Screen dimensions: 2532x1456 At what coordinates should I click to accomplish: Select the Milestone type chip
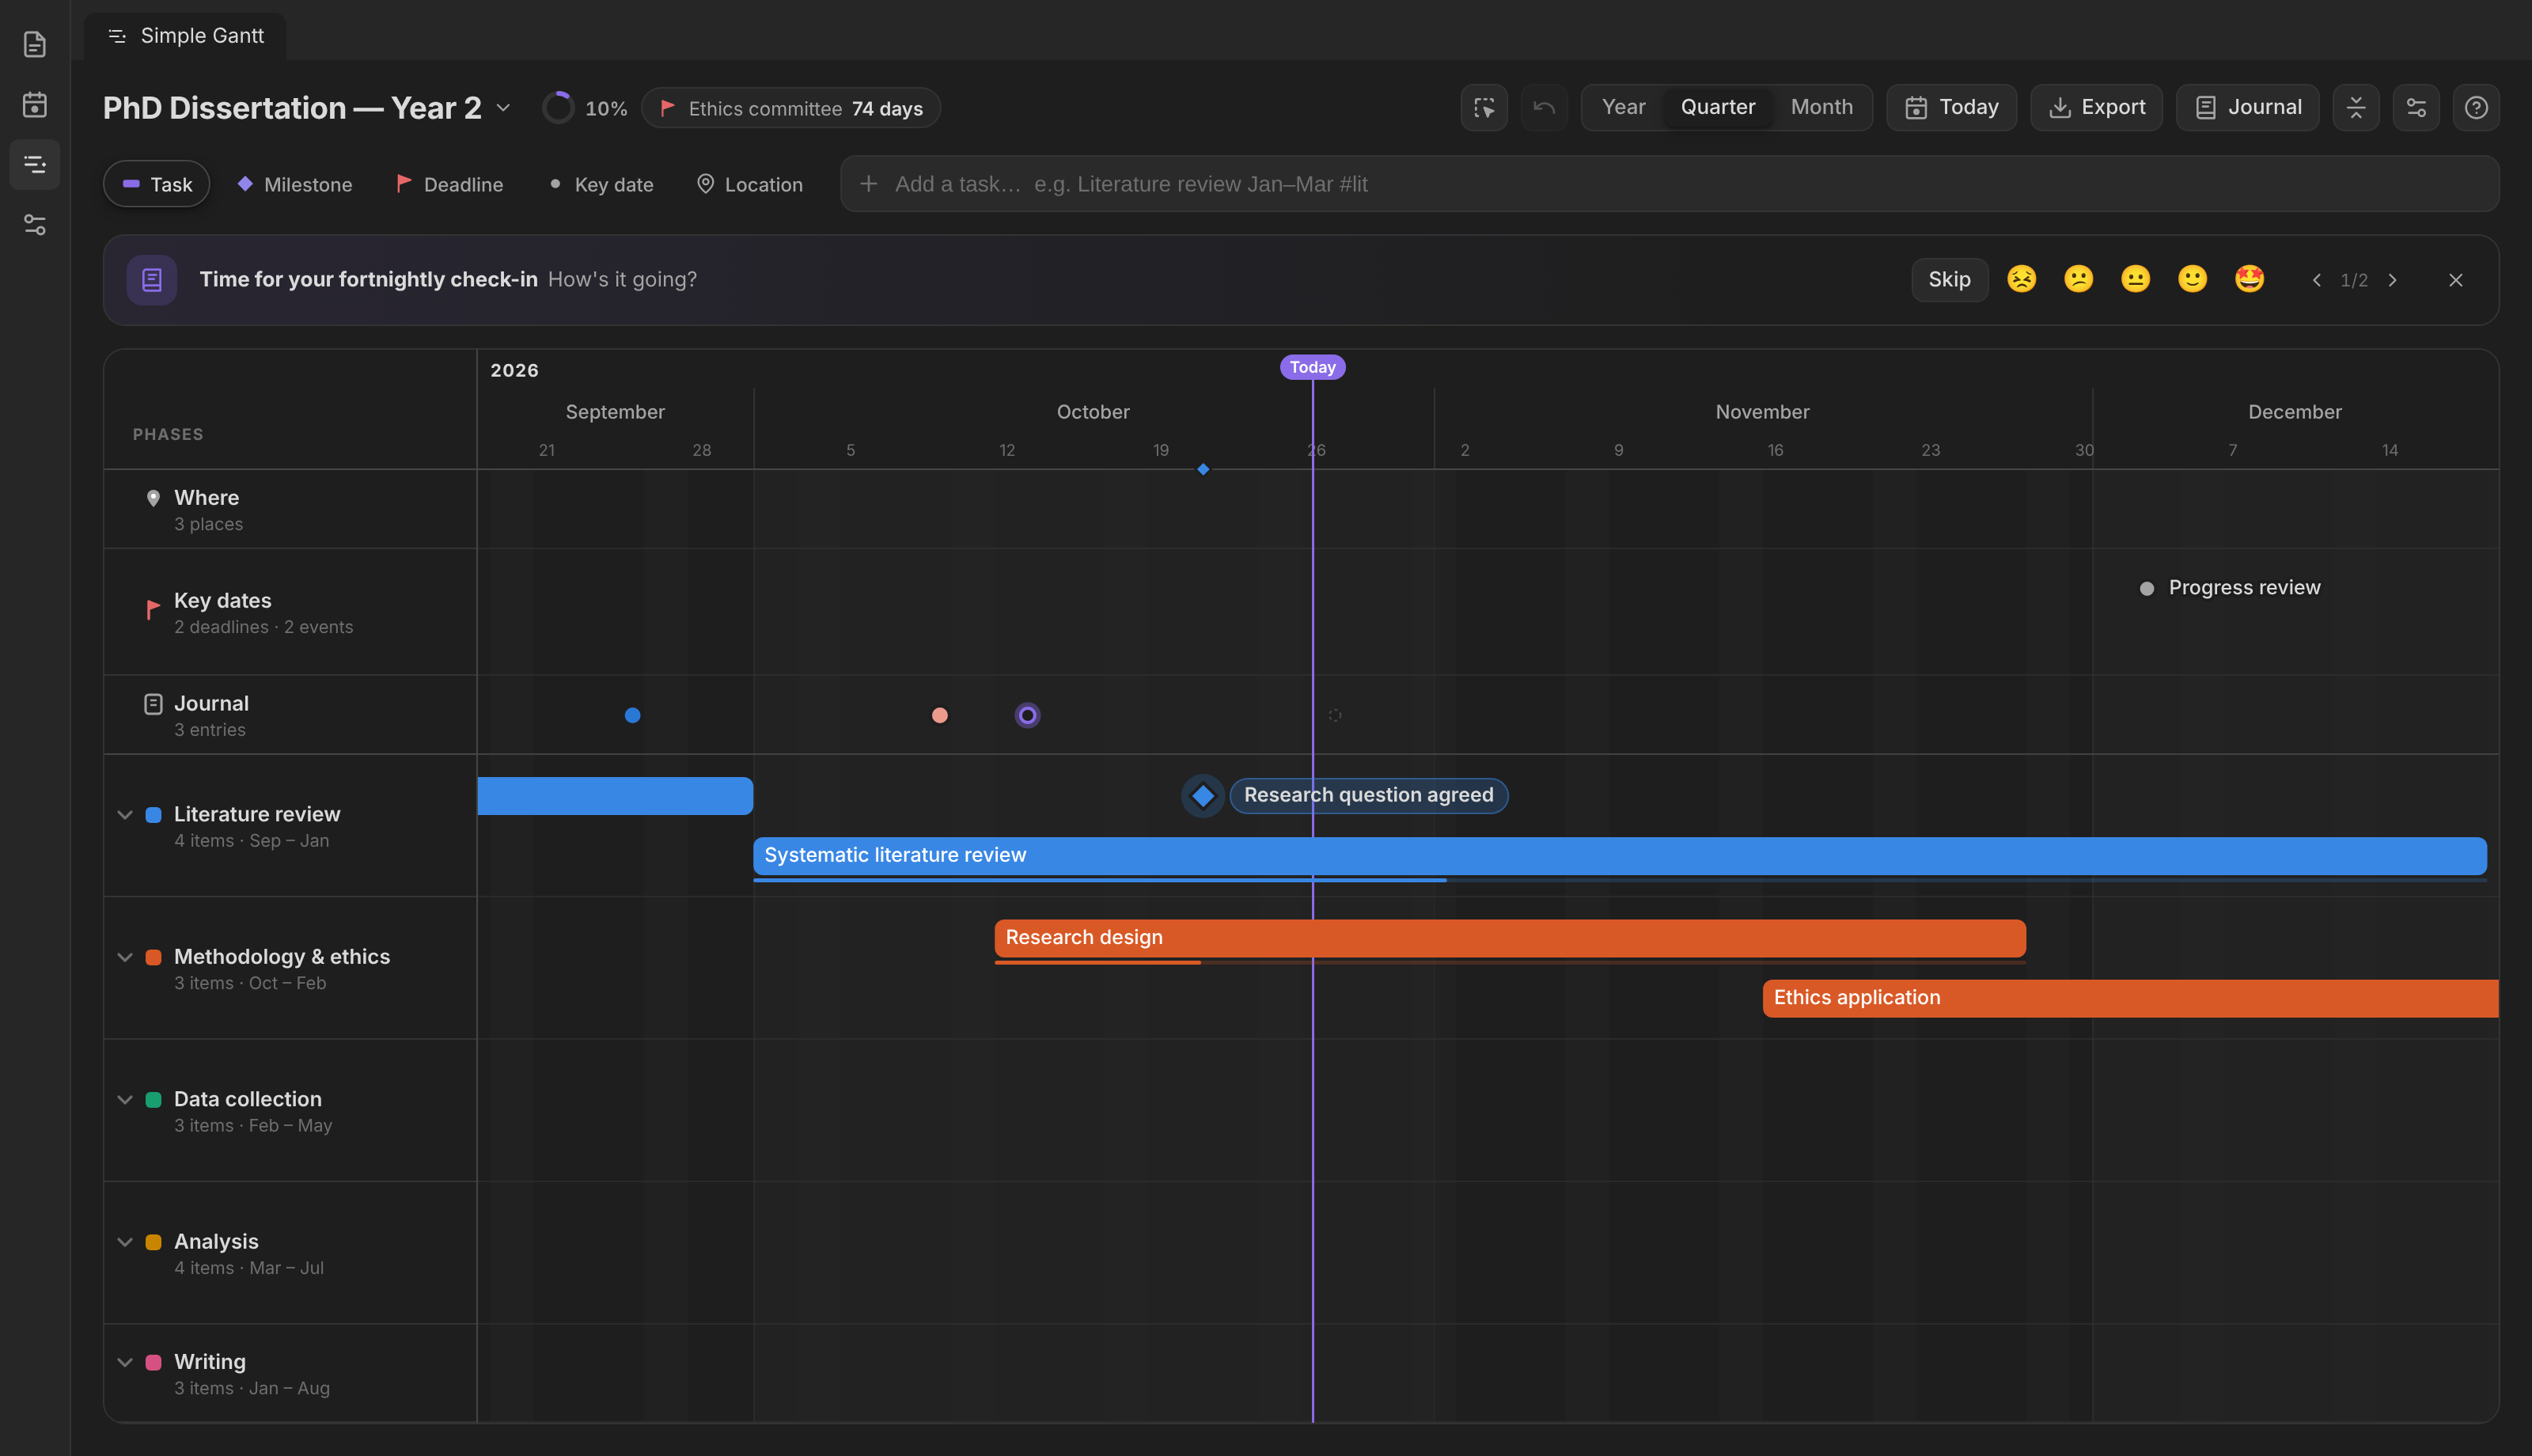[294, 184]
